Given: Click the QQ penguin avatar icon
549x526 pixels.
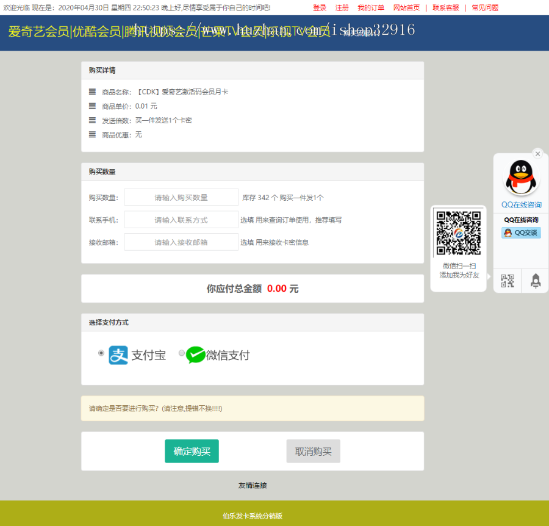Looking at the screenshot, I should (522, 176).
